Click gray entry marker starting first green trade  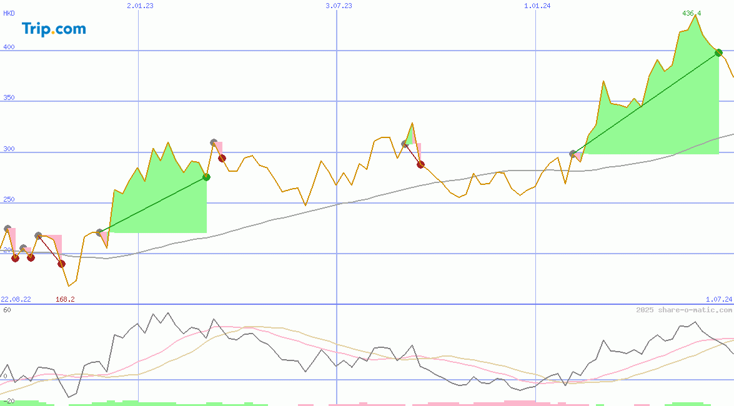coord(99,232)
